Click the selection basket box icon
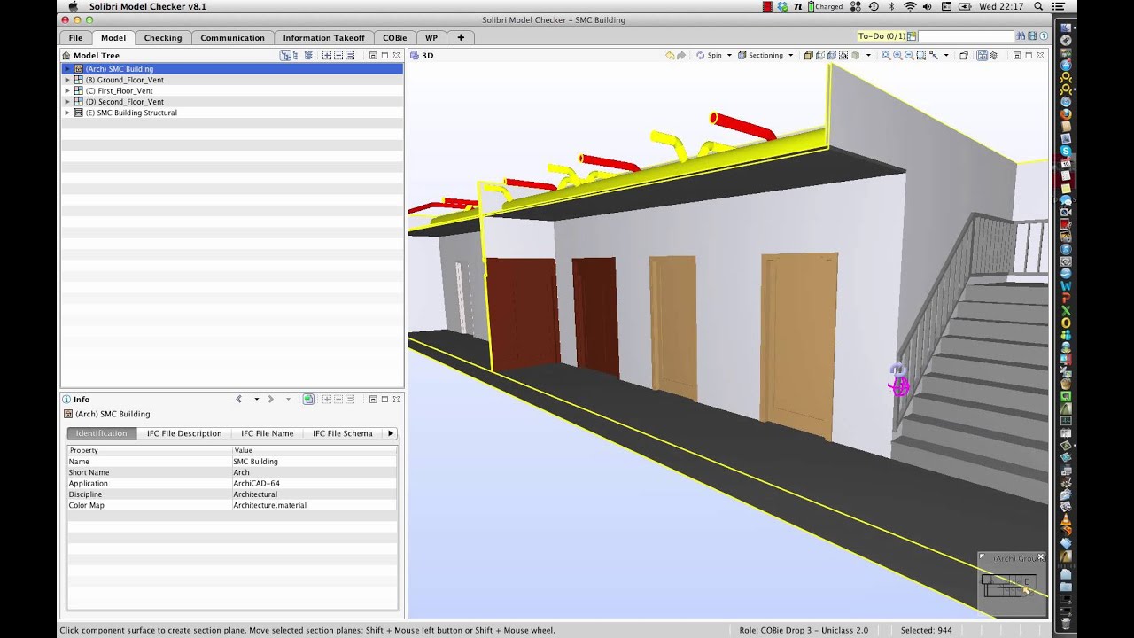 point(843,55)
